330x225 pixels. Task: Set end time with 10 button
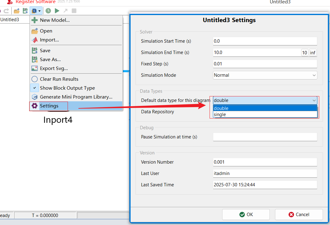pyautogui.click(x=304, y=53)
